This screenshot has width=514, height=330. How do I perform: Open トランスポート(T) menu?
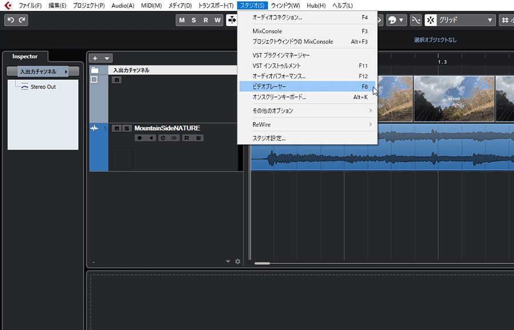click(216, 6)
